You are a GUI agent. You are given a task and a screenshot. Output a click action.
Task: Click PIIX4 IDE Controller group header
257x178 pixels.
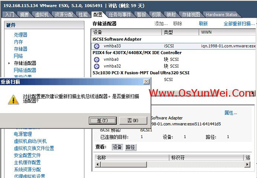137,53
